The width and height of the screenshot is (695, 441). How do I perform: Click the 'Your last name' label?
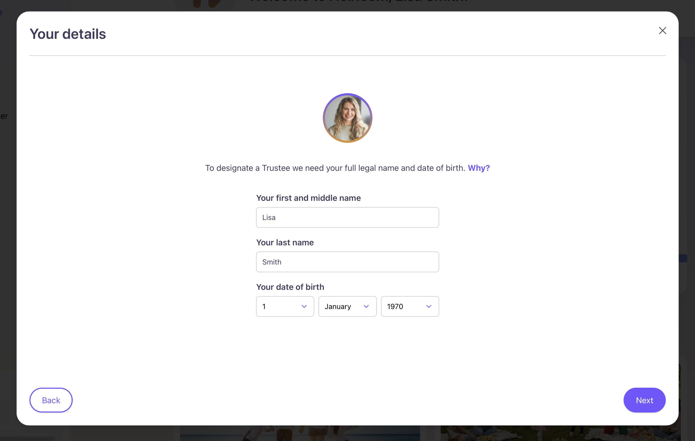[x=285, y=242]
